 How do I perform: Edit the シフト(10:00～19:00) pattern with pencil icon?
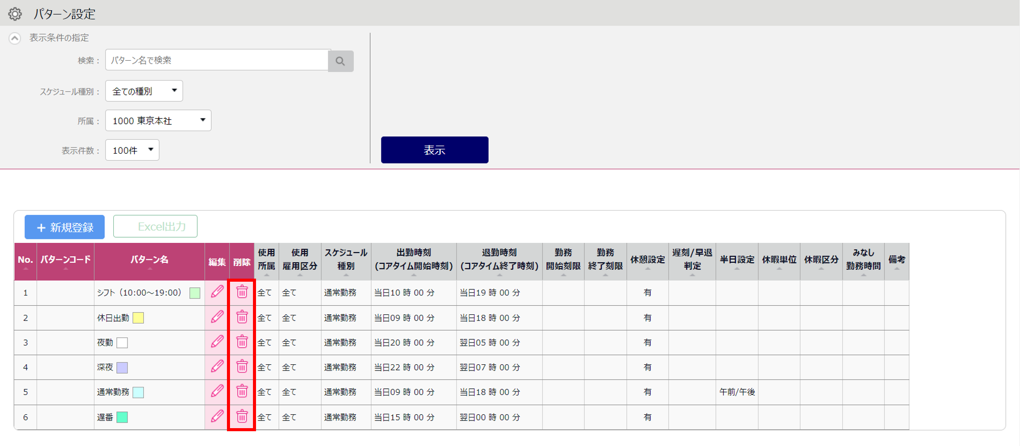[217, 292]
